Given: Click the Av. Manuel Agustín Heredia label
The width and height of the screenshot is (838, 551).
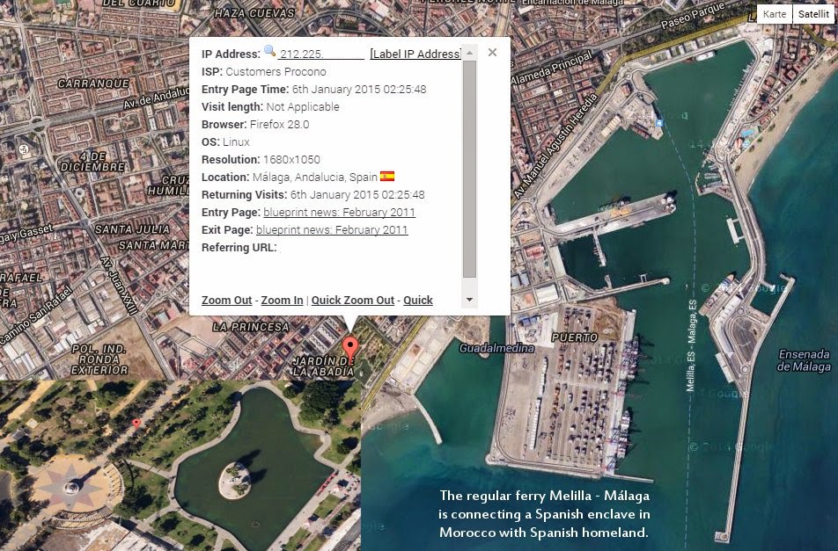Looking at the screenshot, I should (555, 146).
